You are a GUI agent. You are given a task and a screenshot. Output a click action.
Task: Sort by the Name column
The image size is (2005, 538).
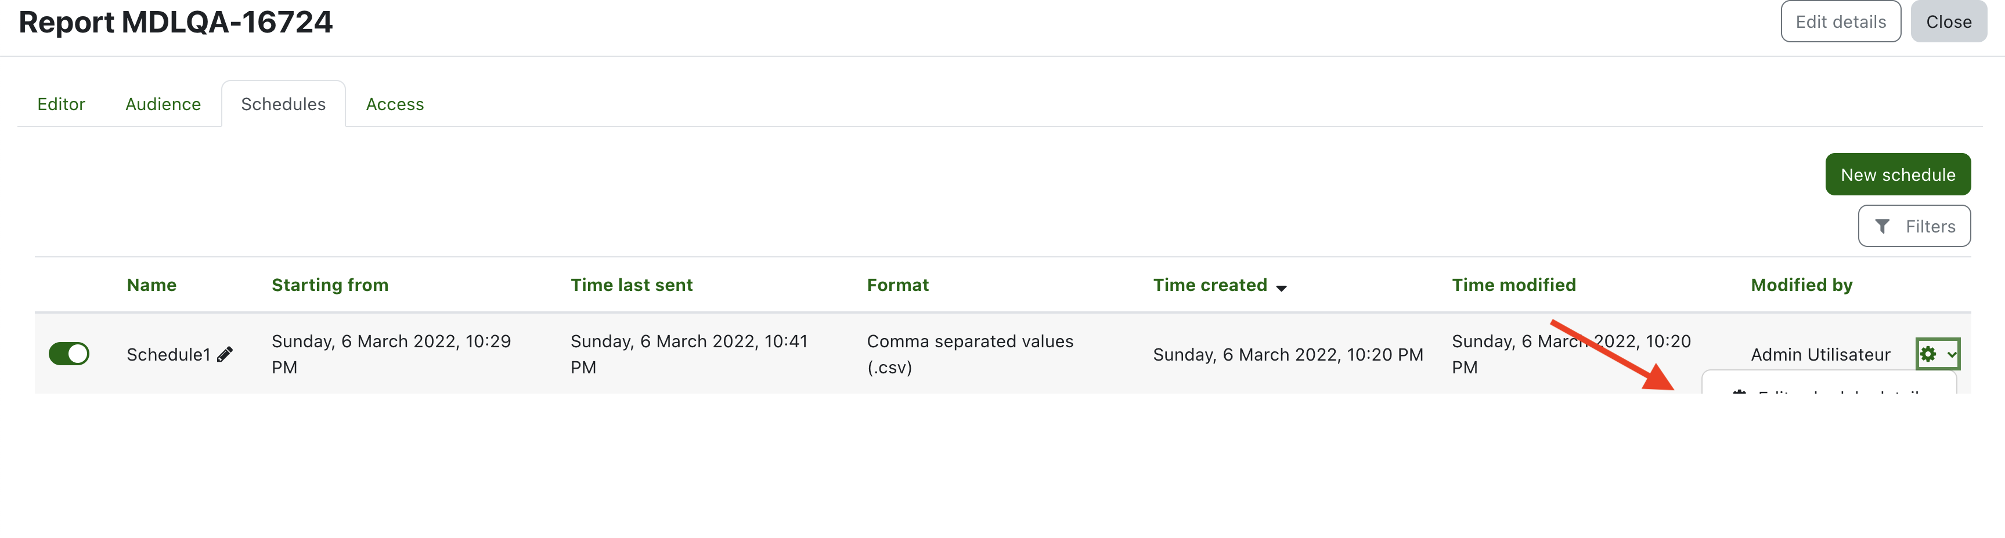152,285
